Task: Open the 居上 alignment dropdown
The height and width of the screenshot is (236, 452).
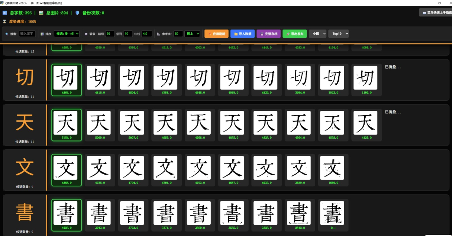Action: [x=192, y=34]
